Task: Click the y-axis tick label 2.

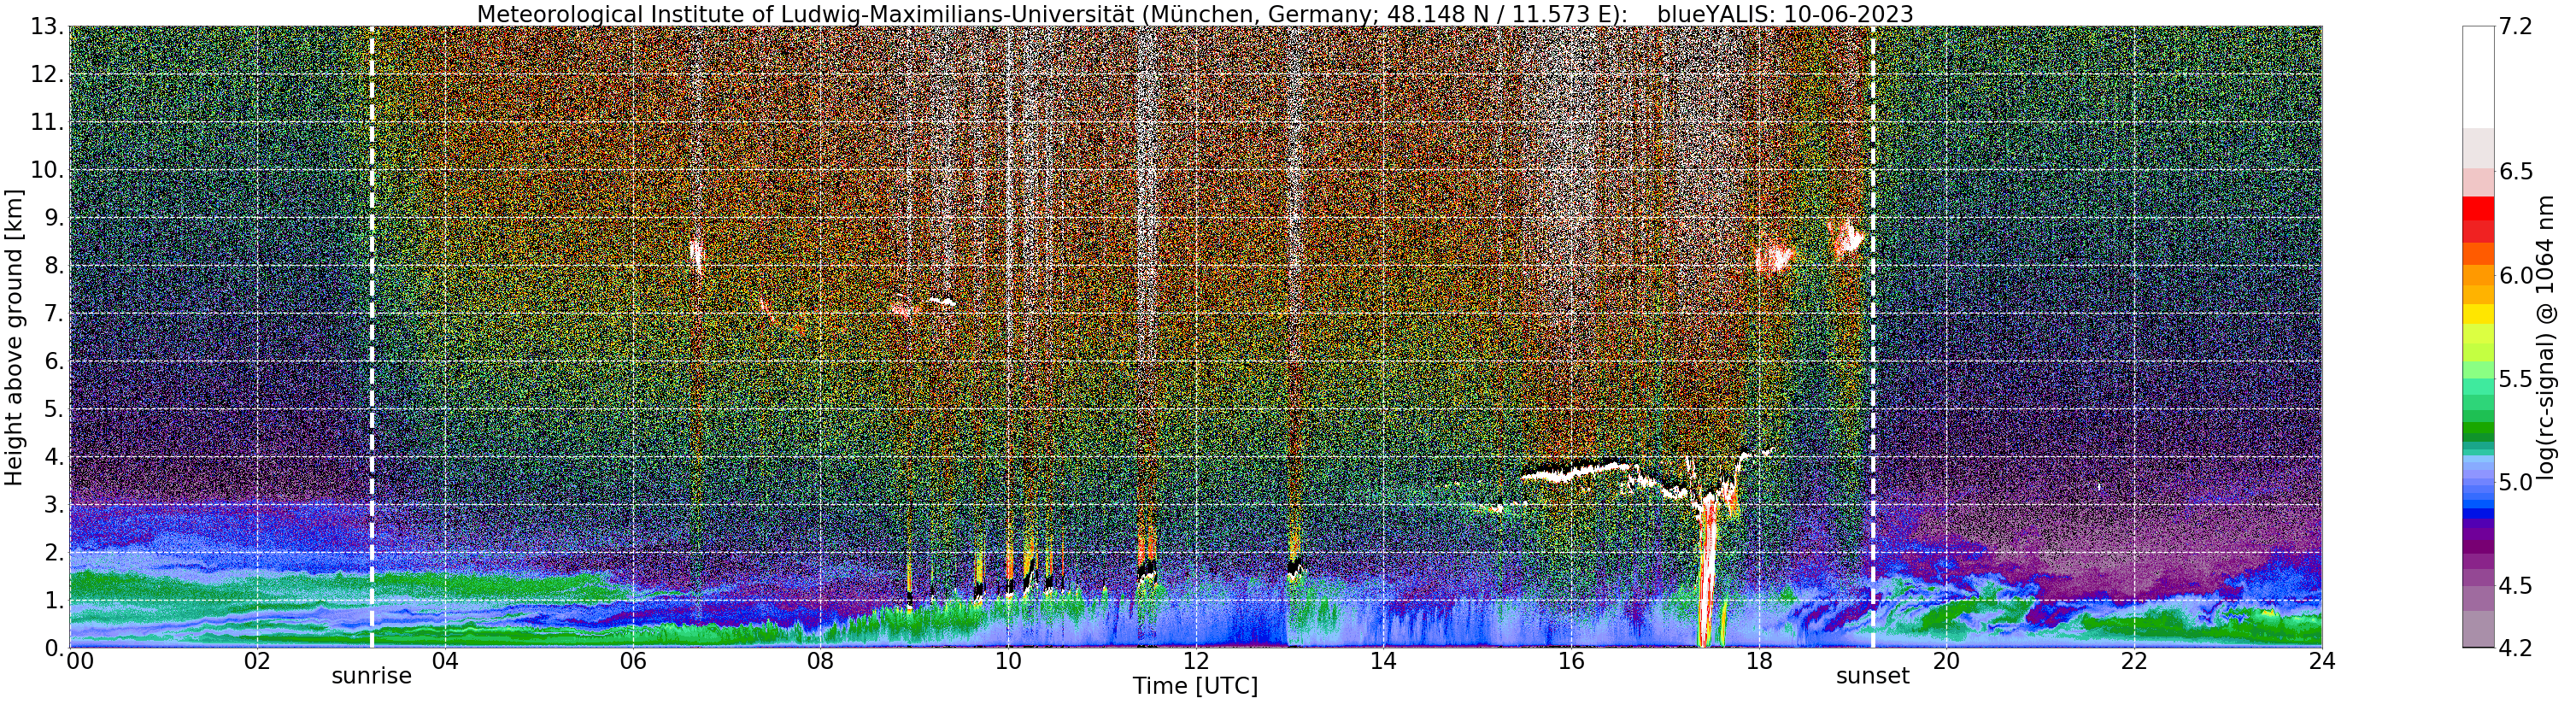Action: coord(53,553)
